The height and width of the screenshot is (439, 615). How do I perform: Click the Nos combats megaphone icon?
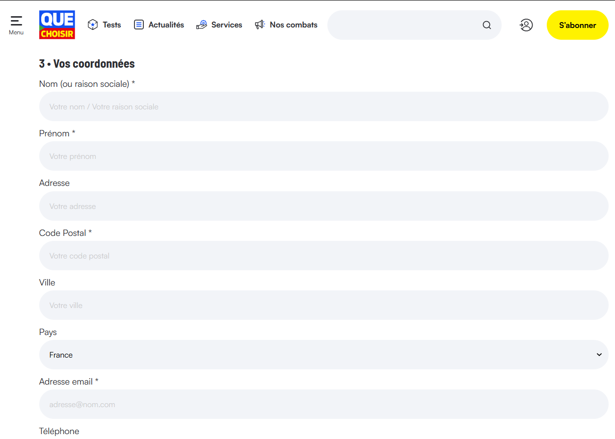(x=260, y=25)
